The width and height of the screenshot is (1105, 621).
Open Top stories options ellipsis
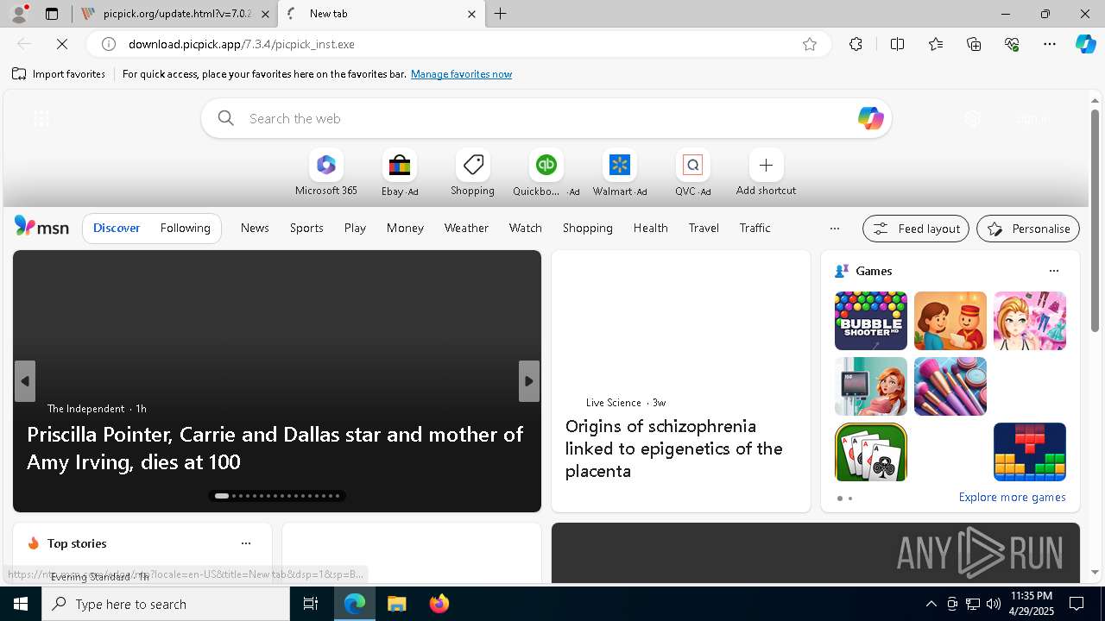tap(246, 543)
